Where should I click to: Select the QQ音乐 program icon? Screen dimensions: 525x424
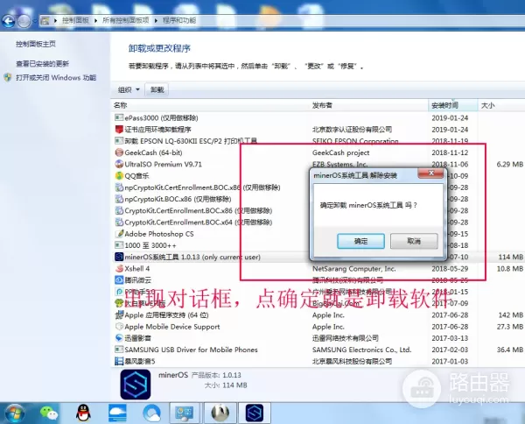pos(119,175)
